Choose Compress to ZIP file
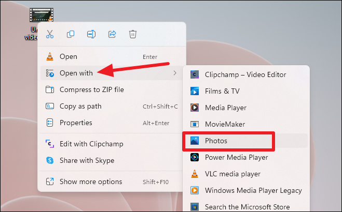This screenshot has height=212, width=342. coord(112,89)
